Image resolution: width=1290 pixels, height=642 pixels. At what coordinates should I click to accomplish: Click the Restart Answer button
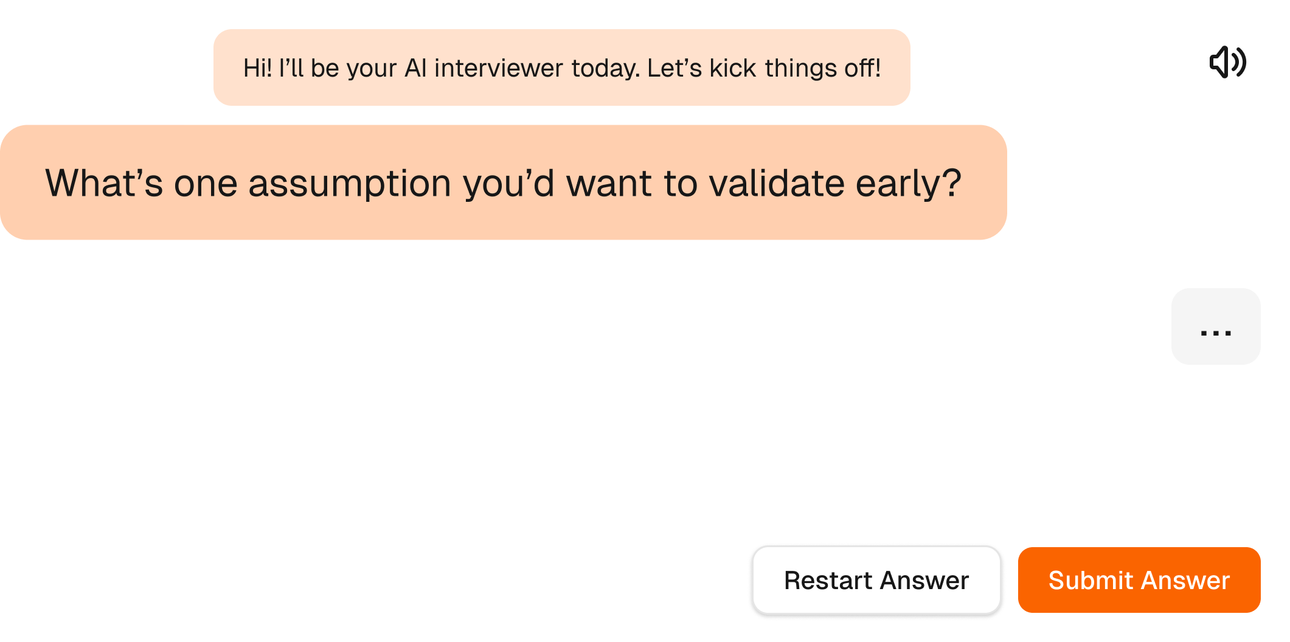click(876, 580)
